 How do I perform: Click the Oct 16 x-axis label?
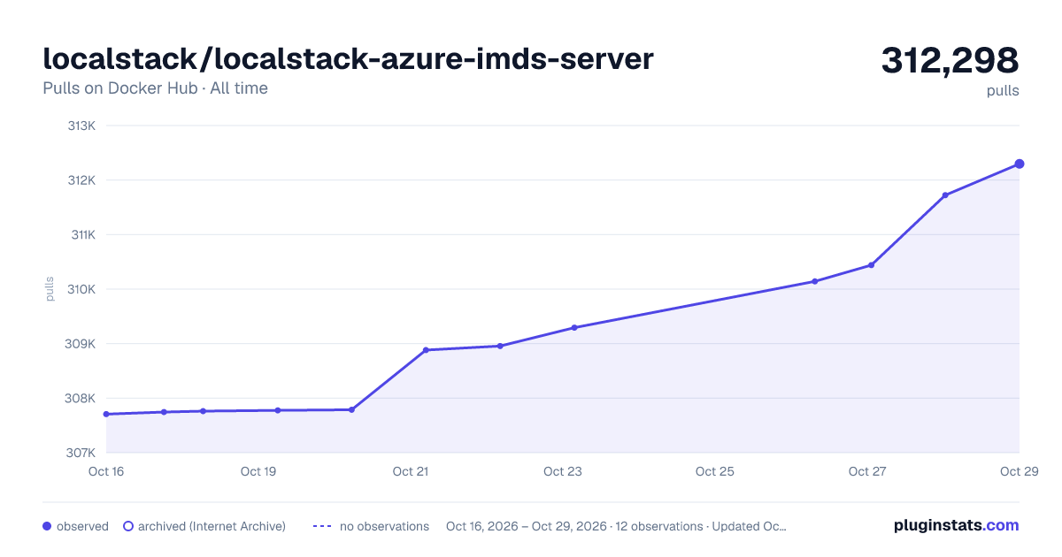point(106,471)
